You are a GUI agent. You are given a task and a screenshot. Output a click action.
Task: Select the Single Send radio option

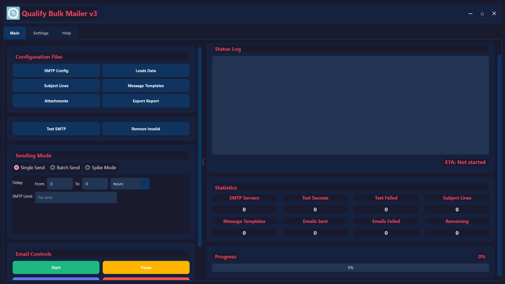[x=17, y=168]
